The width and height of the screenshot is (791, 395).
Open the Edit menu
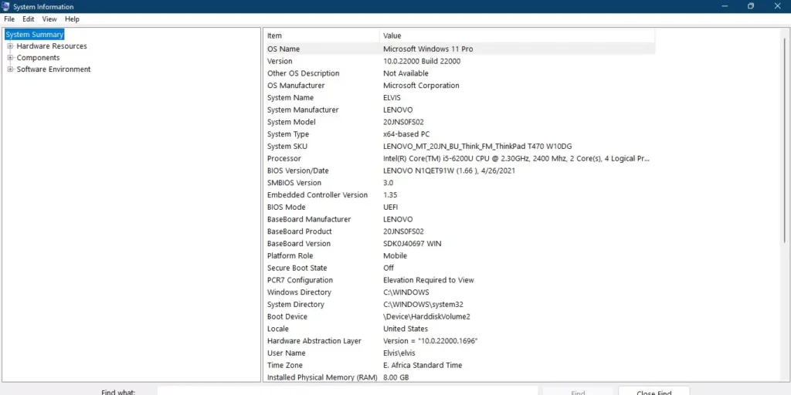29,19
